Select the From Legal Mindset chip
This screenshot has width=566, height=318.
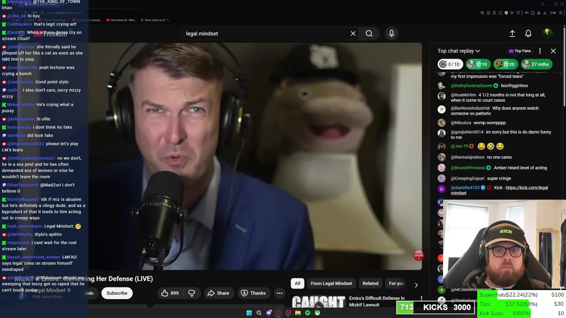[331, 284]
